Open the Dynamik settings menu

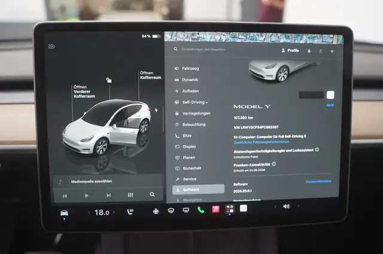tap(186, 80)
